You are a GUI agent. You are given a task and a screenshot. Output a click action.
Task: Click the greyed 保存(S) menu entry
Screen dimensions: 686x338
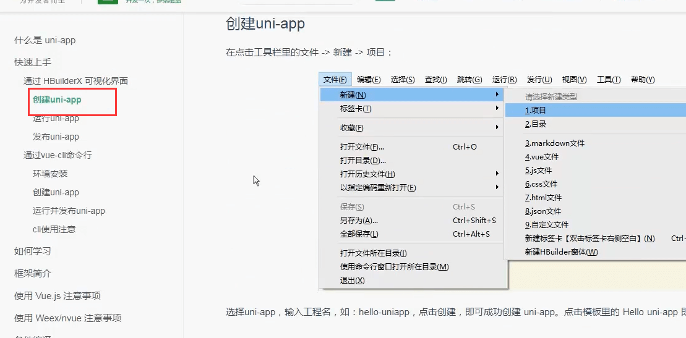[x=412, y=207]
